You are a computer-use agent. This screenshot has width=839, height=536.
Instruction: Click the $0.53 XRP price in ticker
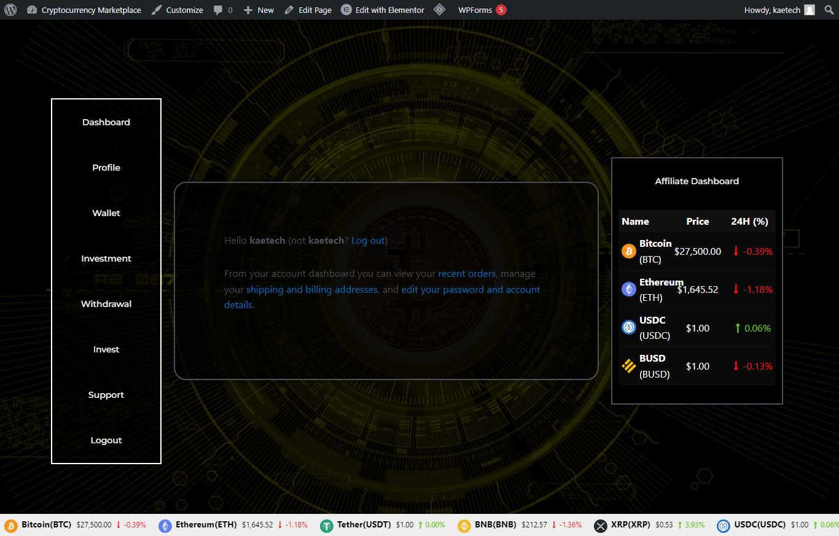tap(665, 525)
